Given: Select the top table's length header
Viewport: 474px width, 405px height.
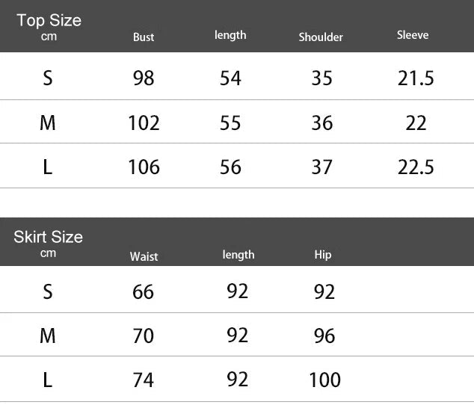Looking at the screenshot, I should point(230,35).
